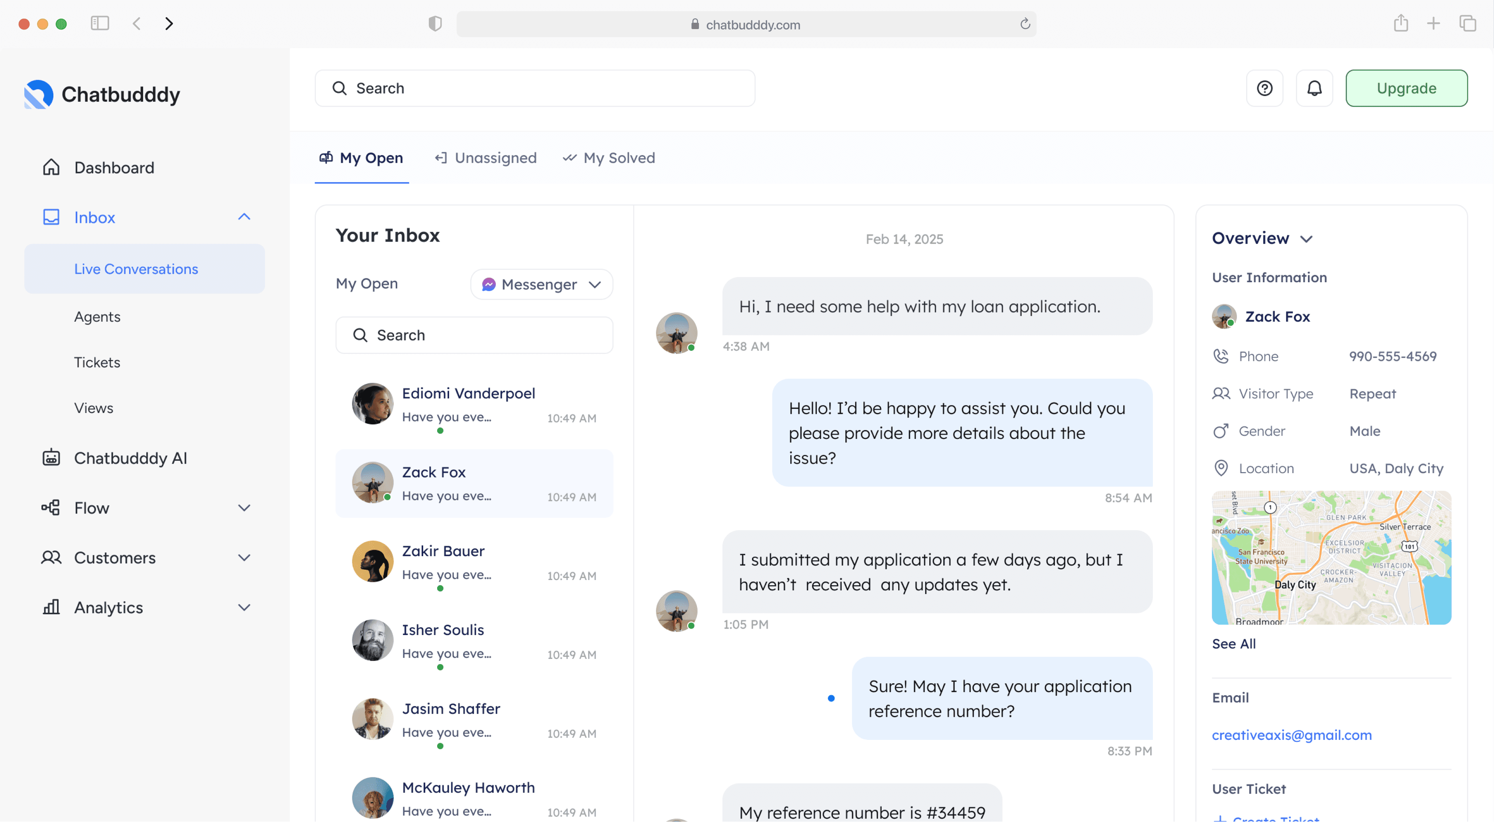Click the Customers sidebar icon
Viewport: 1494px width, 822px height.
coord(52,557)
